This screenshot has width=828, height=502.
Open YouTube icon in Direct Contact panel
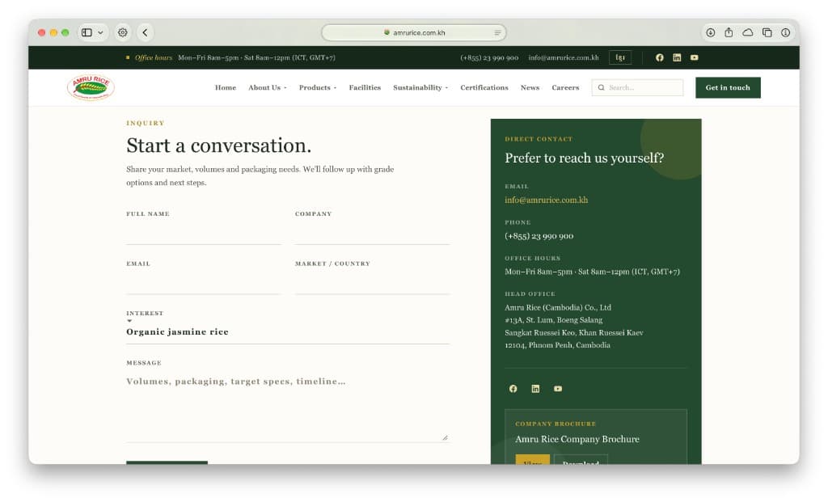(558, 389)
